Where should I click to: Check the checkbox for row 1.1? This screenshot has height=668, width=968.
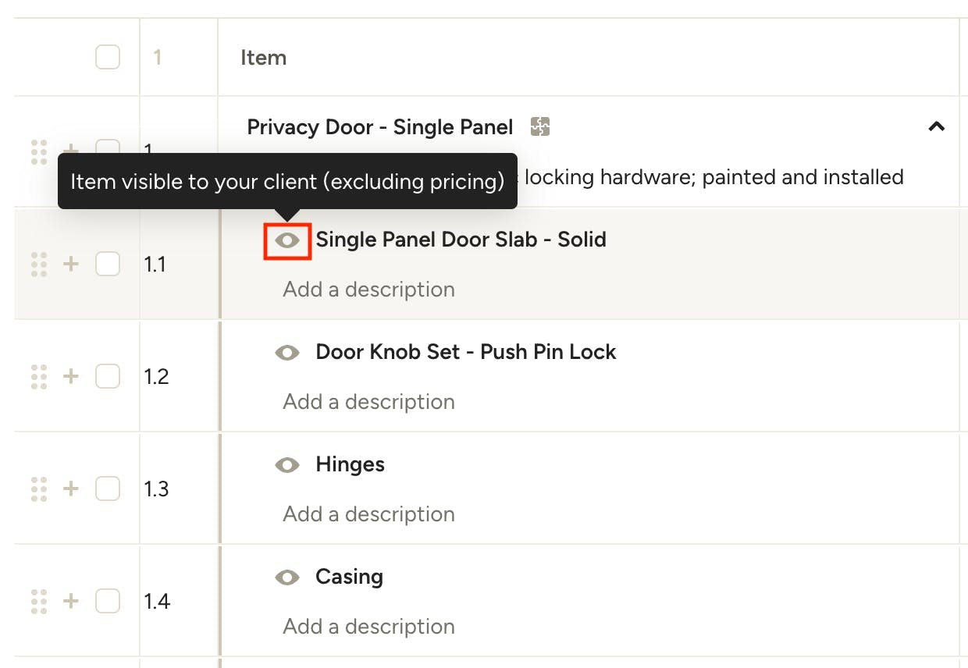108,264
